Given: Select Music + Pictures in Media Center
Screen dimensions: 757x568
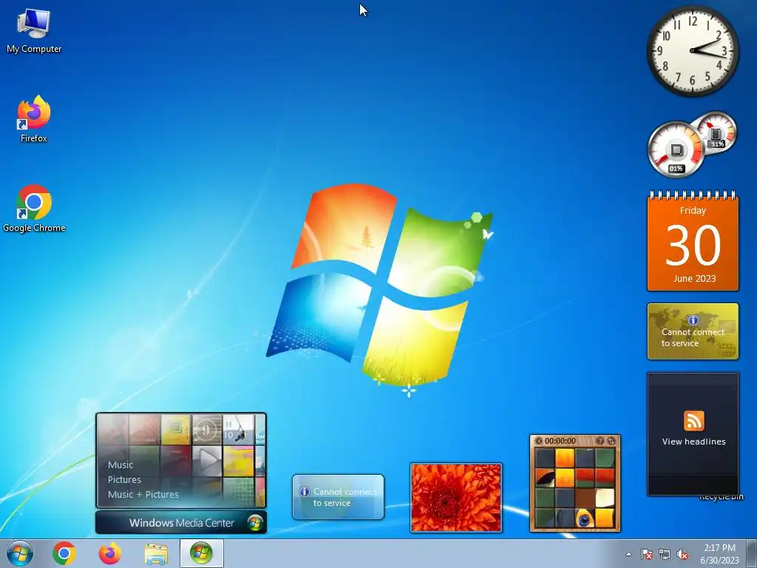Looking at the screenshot, I should pyautogui.click(x=143, y=494).
